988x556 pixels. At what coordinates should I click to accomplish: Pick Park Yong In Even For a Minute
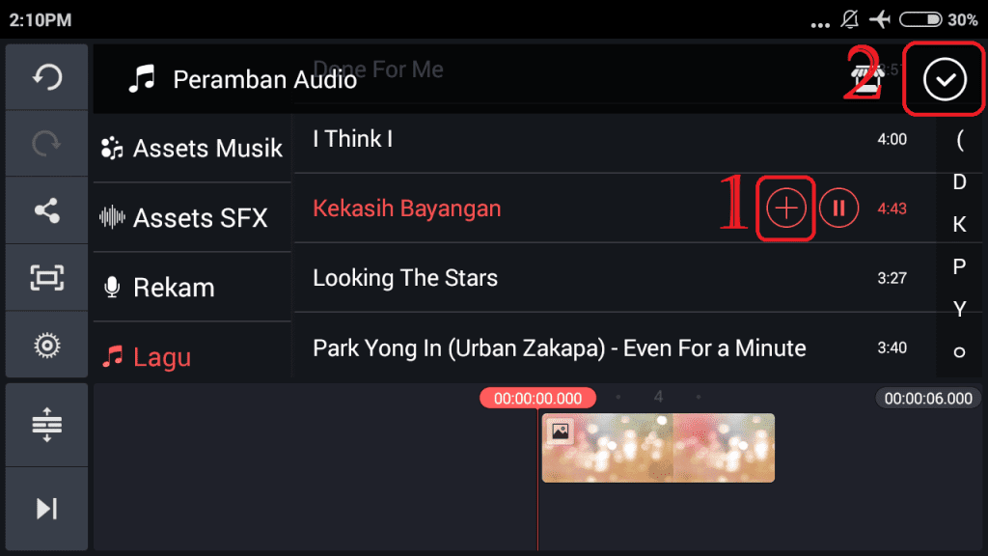coord(579,347)
